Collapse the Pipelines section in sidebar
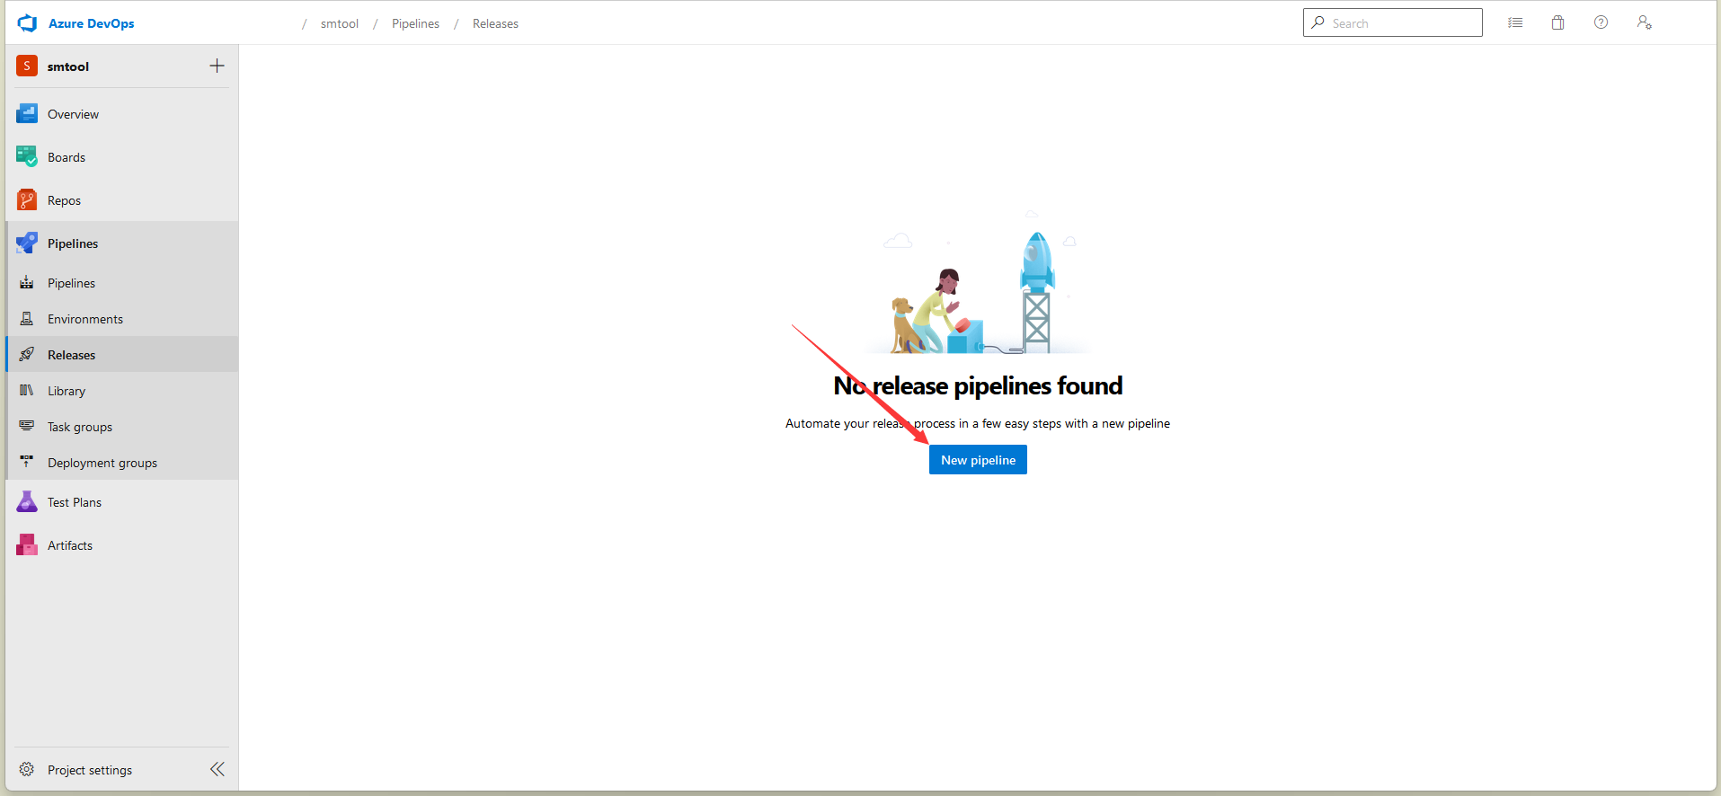Viewport: 1721px width, 796px height. coord(73,243)
